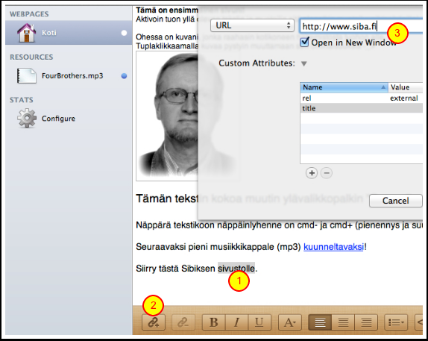Toggle Open in New Window checkbox

click(304, 43)
